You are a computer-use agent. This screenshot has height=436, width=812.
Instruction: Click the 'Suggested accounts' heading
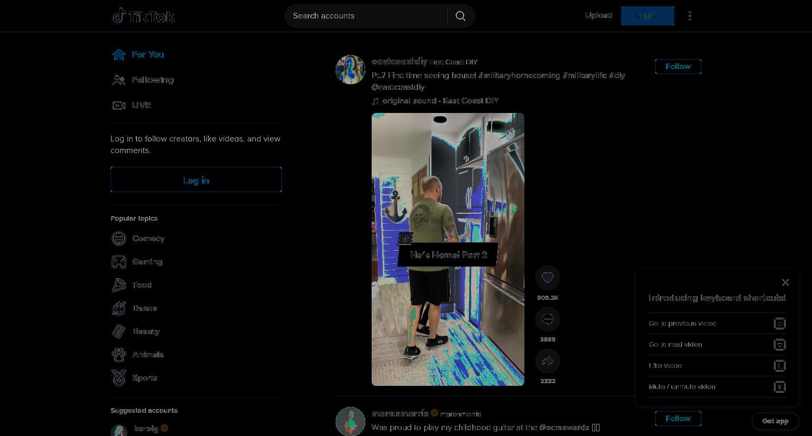144,411
